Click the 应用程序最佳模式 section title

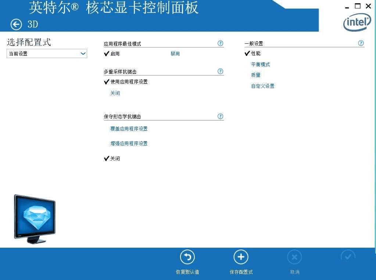(122, 44)
